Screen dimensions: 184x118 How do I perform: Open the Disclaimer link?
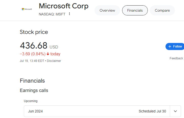tap(54, 61)
